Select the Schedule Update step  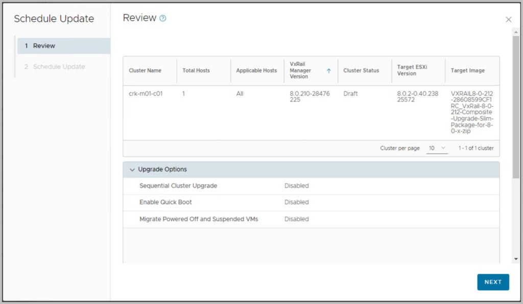pos(59,67)
